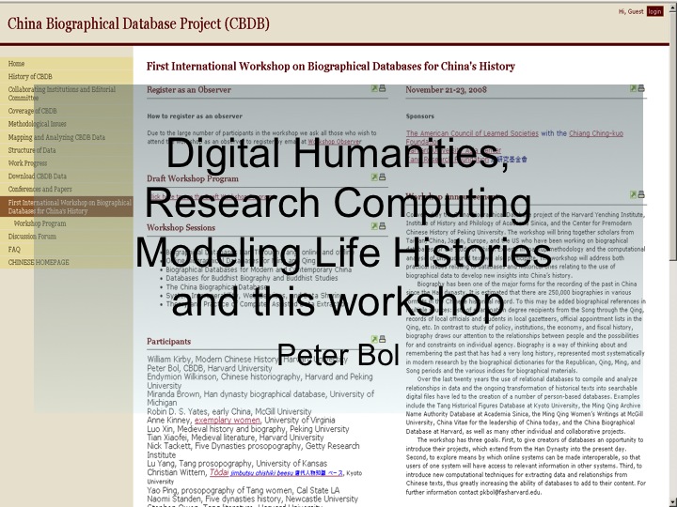Click print icon in Participants section
This screenshot has height=507, width=677.
tap(382, 339)
